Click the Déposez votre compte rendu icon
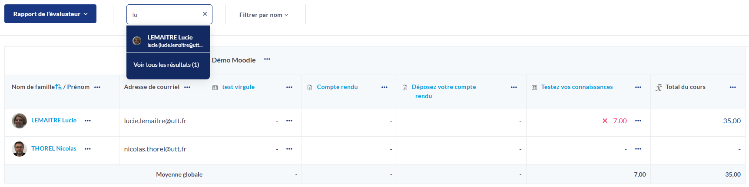 coord(405,88)
